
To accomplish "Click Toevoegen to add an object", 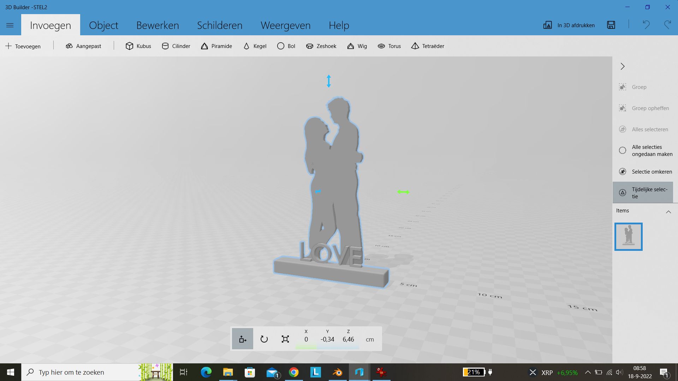I will 23,46.
